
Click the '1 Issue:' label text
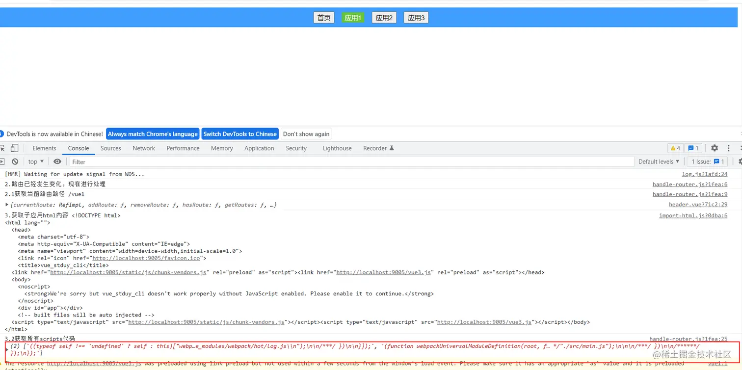pyautogui.click(x=701, y=161)
